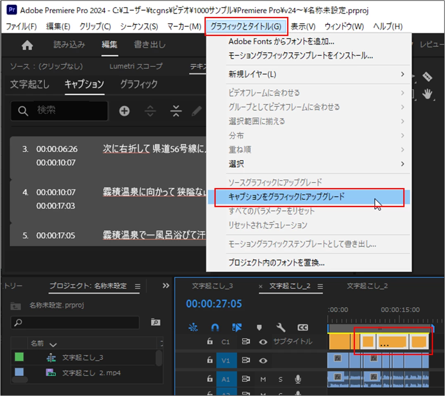Image resolution: width=445 pixels, height=396 pixels.
Task: Hide the C1 subtitle track output
Action: pyautogui.click(x=263, y=342)
